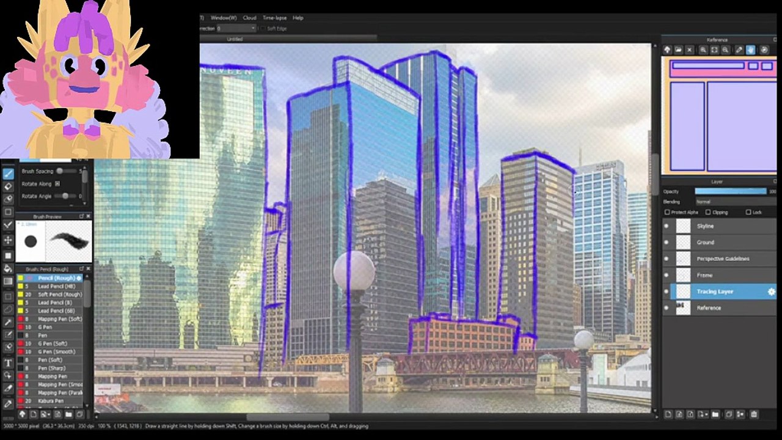
Task: Delete the selected layer
Action: point(753,414)
